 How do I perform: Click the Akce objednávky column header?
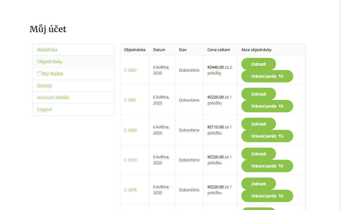pos(256,50)
